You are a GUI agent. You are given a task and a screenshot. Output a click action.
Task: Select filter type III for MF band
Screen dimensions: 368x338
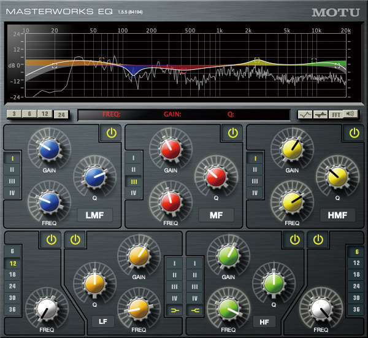(x=134, y=182)
